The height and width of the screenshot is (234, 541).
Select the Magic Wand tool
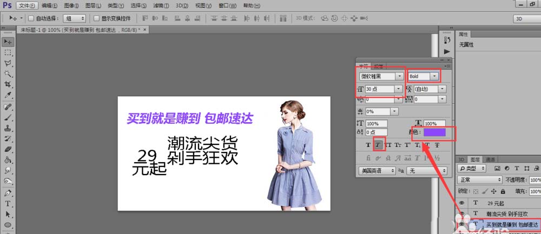click(8, 73)
